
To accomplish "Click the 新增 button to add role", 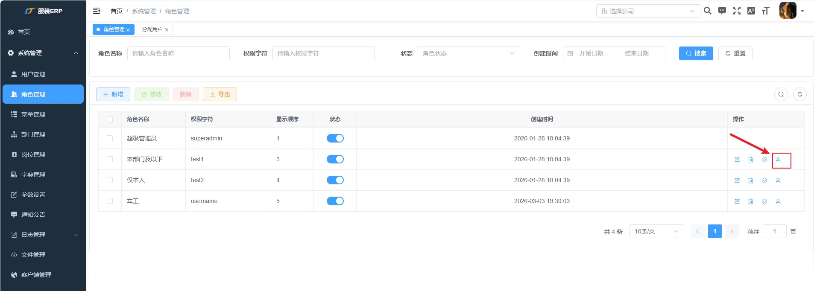I will coord(113,94).
